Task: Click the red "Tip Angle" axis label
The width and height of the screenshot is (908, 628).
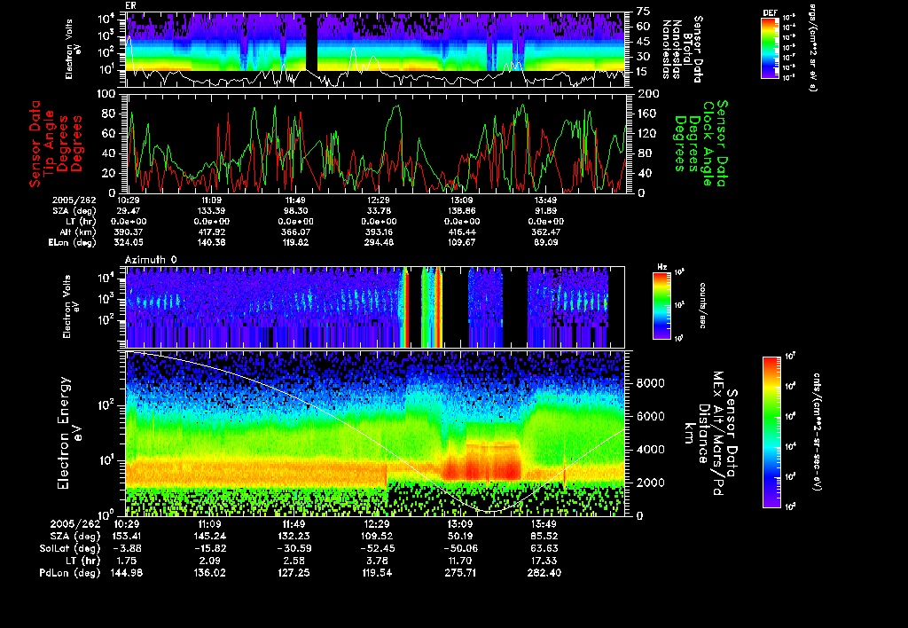Action: coord(50,143)
